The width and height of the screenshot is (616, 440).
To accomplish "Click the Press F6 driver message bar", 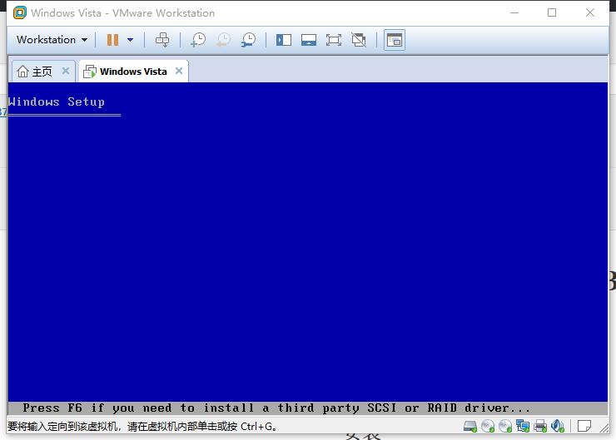I will [x=308, y=408].
